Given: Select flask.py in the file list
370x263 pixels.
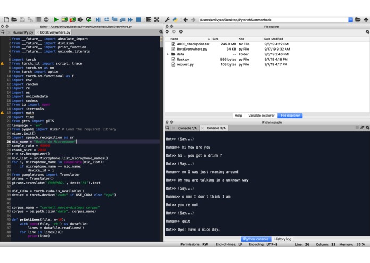Looking at the screenshot, I should [183, 60].
